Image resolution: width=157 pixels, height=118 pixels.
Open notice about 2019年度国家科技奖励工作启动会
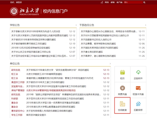point(55,99)
